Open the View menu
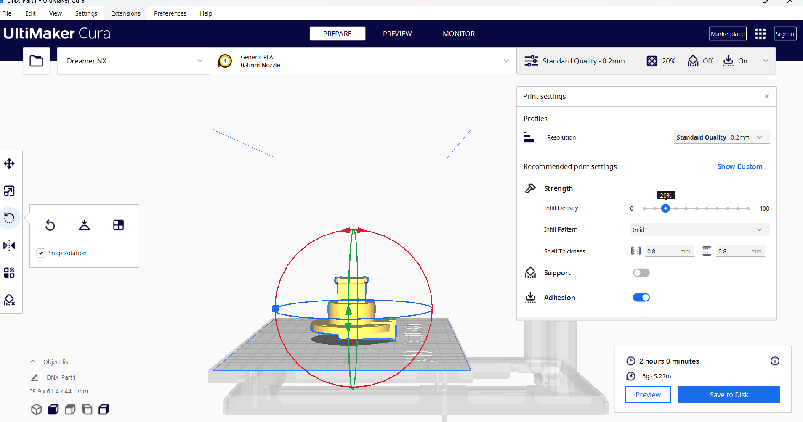 tap(55, 13)
